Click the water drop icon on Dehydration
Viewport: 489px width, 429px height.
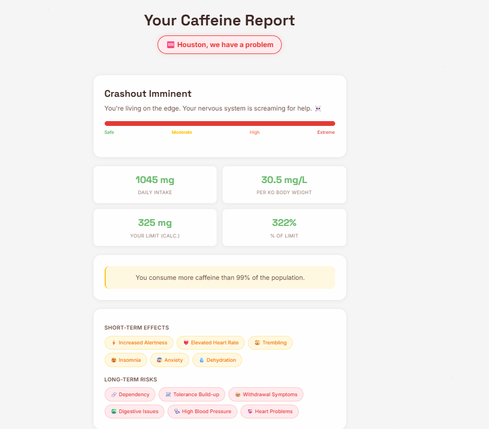click(201, 360)
